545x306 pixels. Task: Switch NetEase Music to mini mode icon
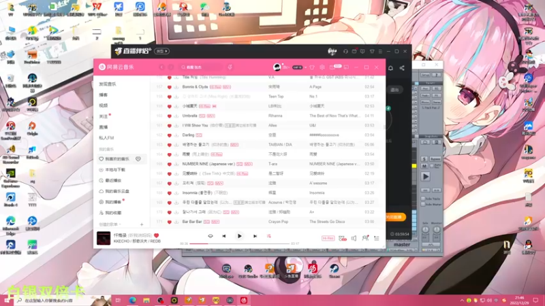pos(346,67)
